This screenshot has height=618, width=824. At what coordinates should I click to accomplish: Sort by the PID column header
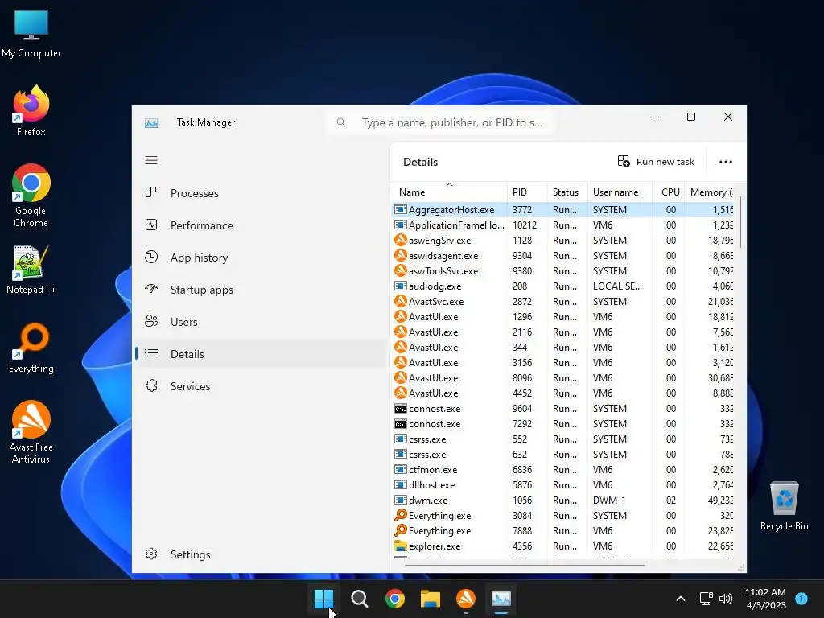coord(527,192)
